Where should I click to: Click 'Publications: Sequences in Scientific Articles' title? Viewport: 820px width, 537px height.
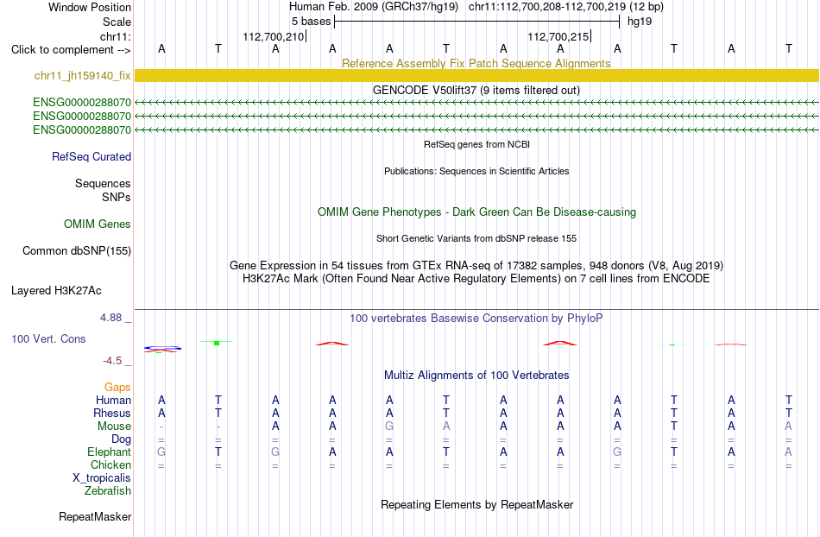coord(476,171)
